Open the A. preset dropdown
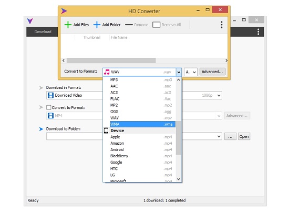The height and width of the screenshot is (212, 289). [191, 72]
